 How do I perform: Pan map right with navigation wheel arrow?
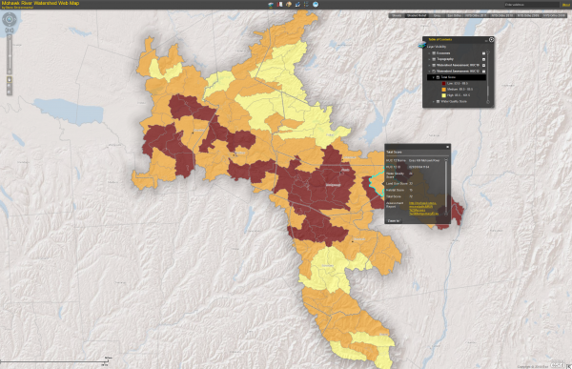14,19
